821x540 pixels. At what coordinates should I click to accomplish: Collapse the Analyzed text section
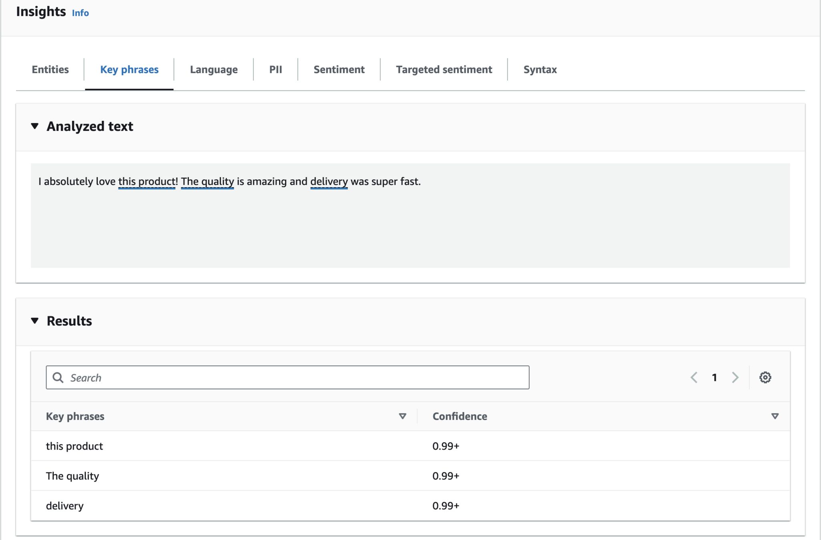[35, 126]
